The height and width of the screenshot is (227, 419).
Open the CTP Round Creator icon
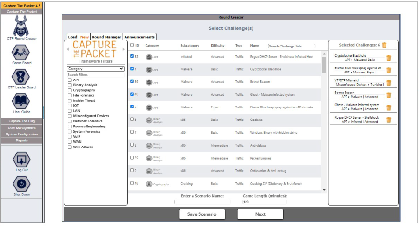click(x=21, y=26)
